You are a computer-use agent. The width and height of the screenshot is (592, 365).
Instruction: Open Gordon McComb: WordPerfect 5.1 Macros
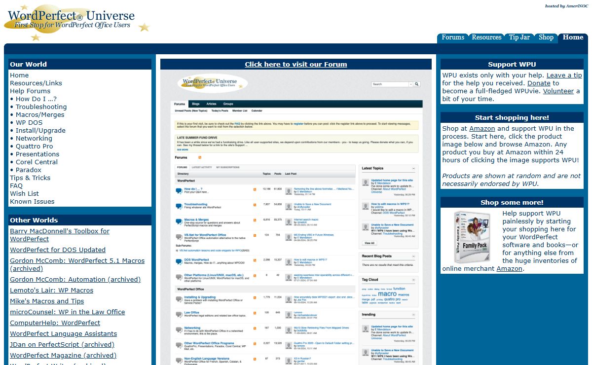click(77, 265)
